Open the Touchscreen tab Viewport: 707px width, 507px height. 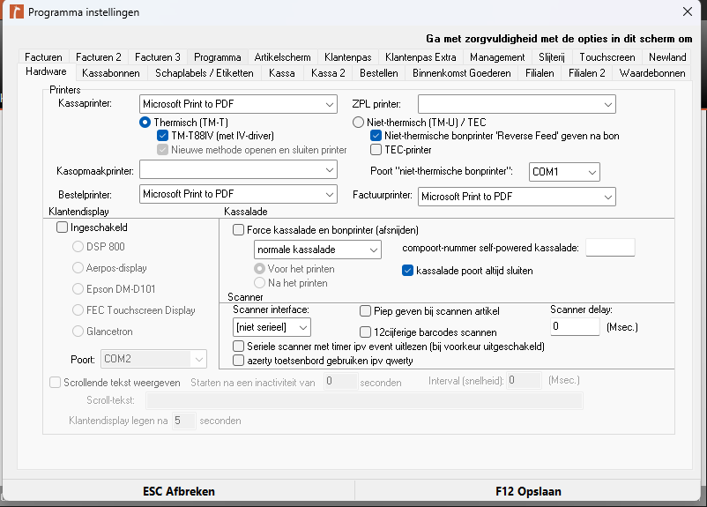607,57
